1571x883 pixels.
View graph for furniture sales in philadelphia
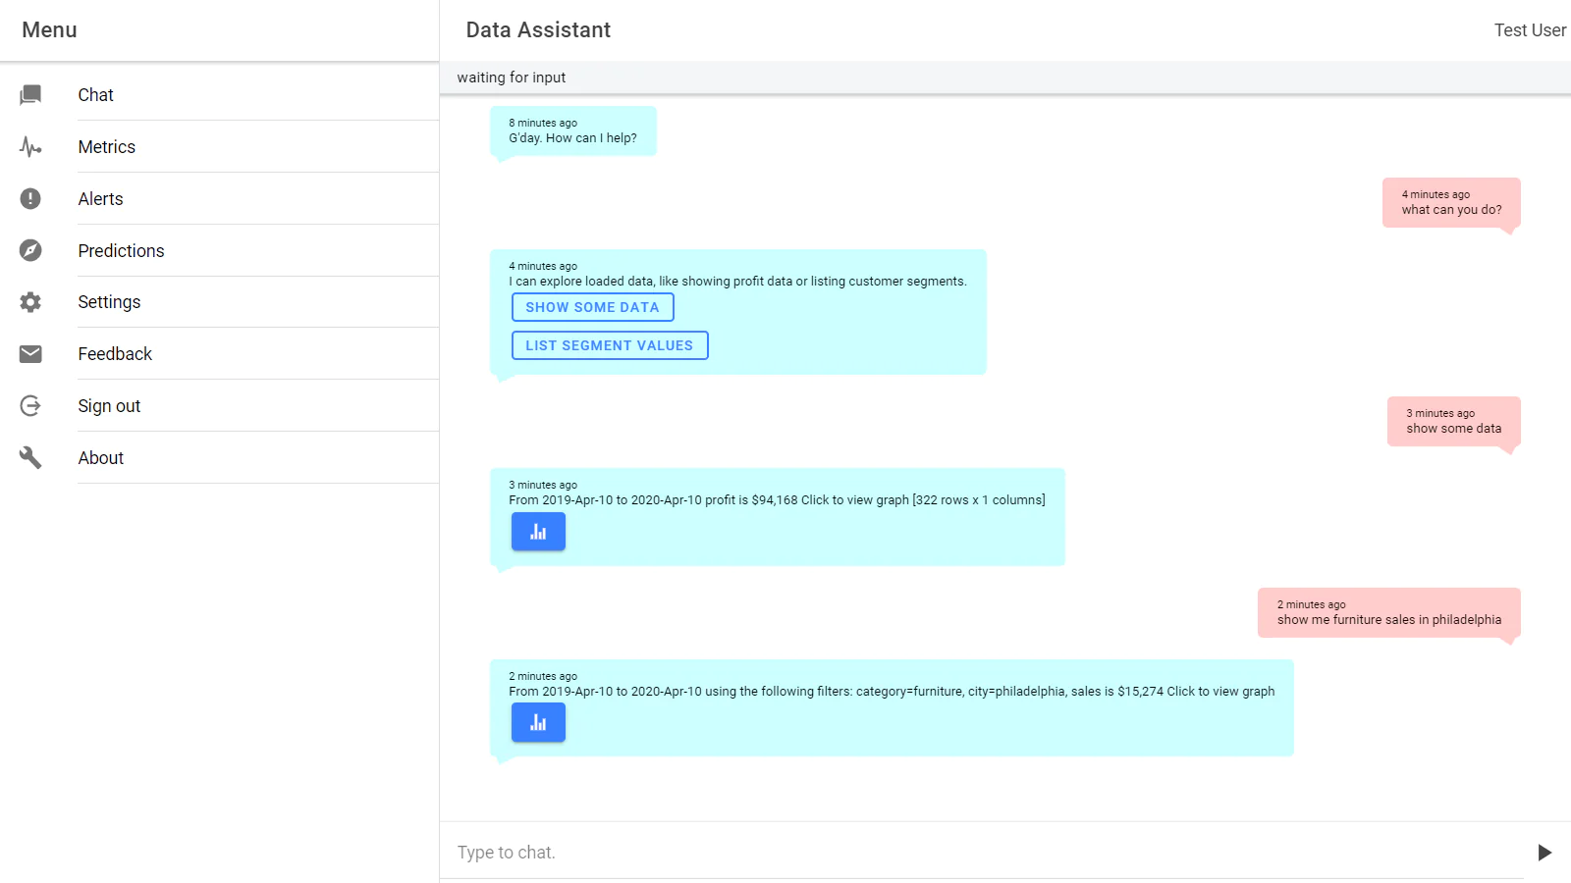click(x=538, y=722)
